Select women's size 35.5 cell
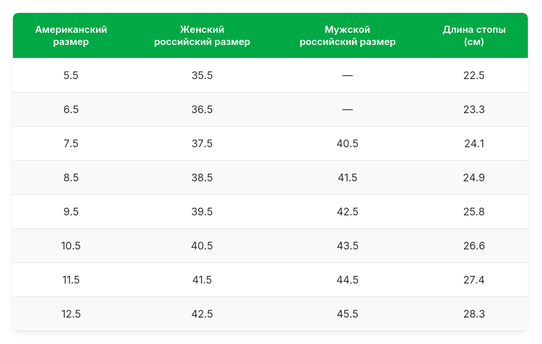542x344 pixels. pos(202,75)
